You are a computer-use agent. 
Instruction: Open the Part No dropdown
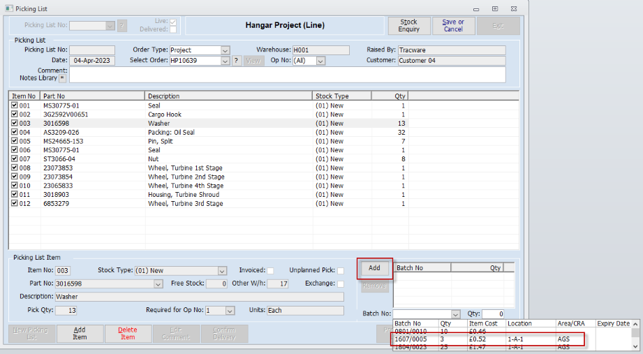point(158,284)
